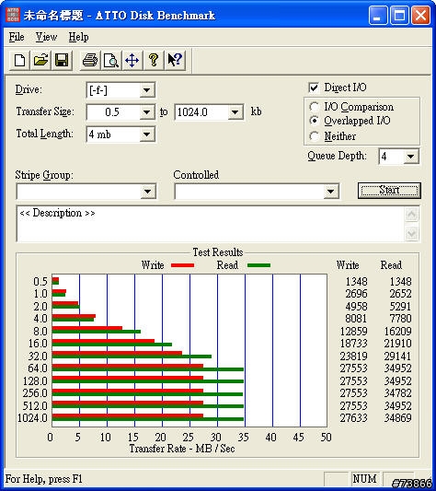Click the read value 34782

point(397,393)
